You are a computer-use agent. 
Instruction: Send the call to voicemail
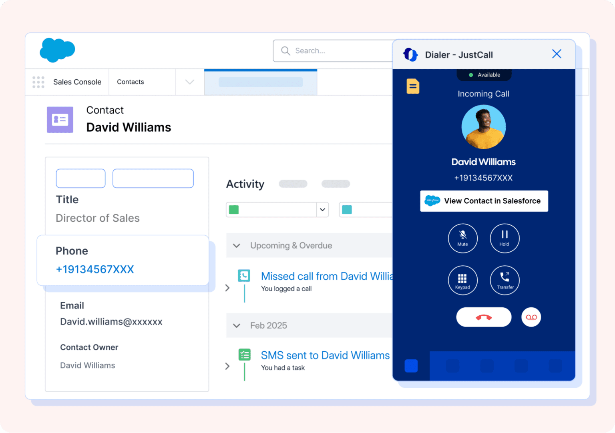[x=531, y=317]
